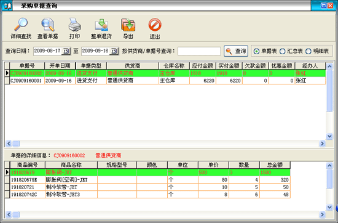Click the 单位 column header
The height and width of the screenshot is (223, 338).
(x=183, y=165)
